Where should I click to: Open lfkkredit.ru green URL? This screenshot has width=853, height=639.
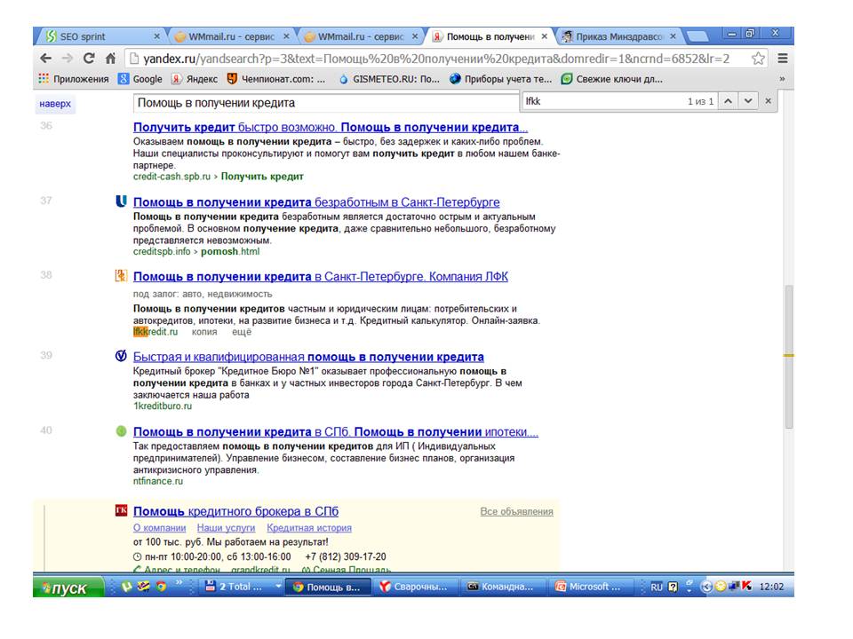pyautogui.click(x=155, y=332)
